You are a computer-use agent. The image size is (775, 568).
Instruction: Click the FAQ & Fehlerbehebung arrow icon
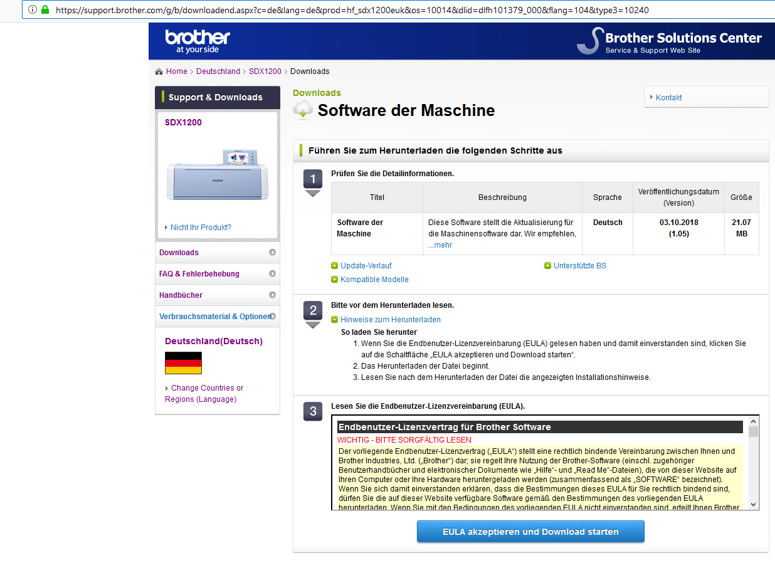272,274
